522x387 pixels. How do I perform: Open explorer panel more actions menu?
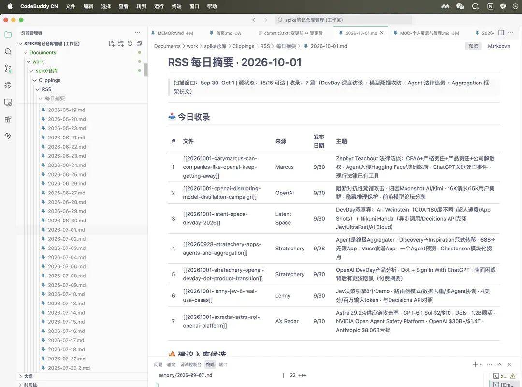(x=137, y=33)
